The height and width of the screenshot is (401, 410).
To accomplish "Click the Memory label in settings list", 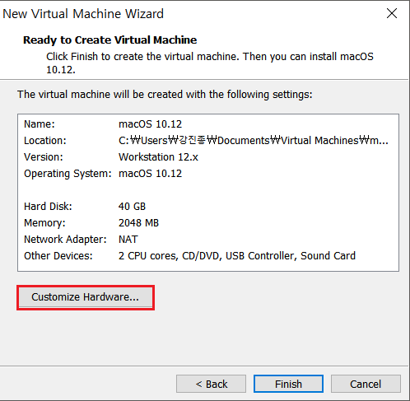I will (44, 223).
